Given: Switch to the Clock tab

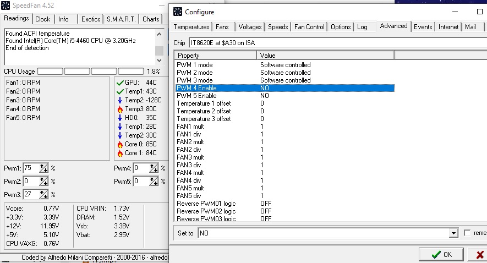Looking at the screenshot, I should click(42, 19).
